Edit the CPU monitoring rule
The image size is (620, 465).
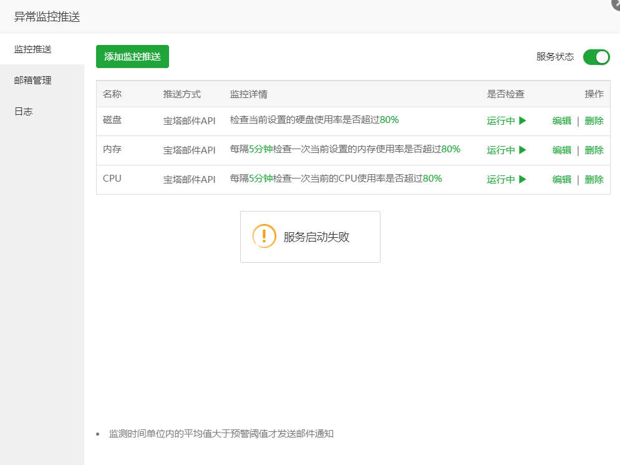click(561, 179)
